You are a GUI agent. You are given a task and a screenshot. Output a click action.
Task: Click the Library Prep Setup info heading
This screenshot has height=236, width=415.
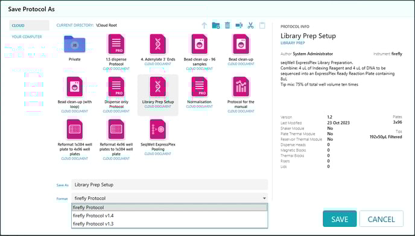coord(308,36)
